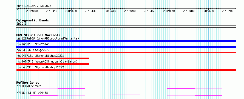Click the short red bar for nsv4070543
Image resolution: width=244 pixels, height=99 pixels.
pyautogui.click(x=53, y=64)
